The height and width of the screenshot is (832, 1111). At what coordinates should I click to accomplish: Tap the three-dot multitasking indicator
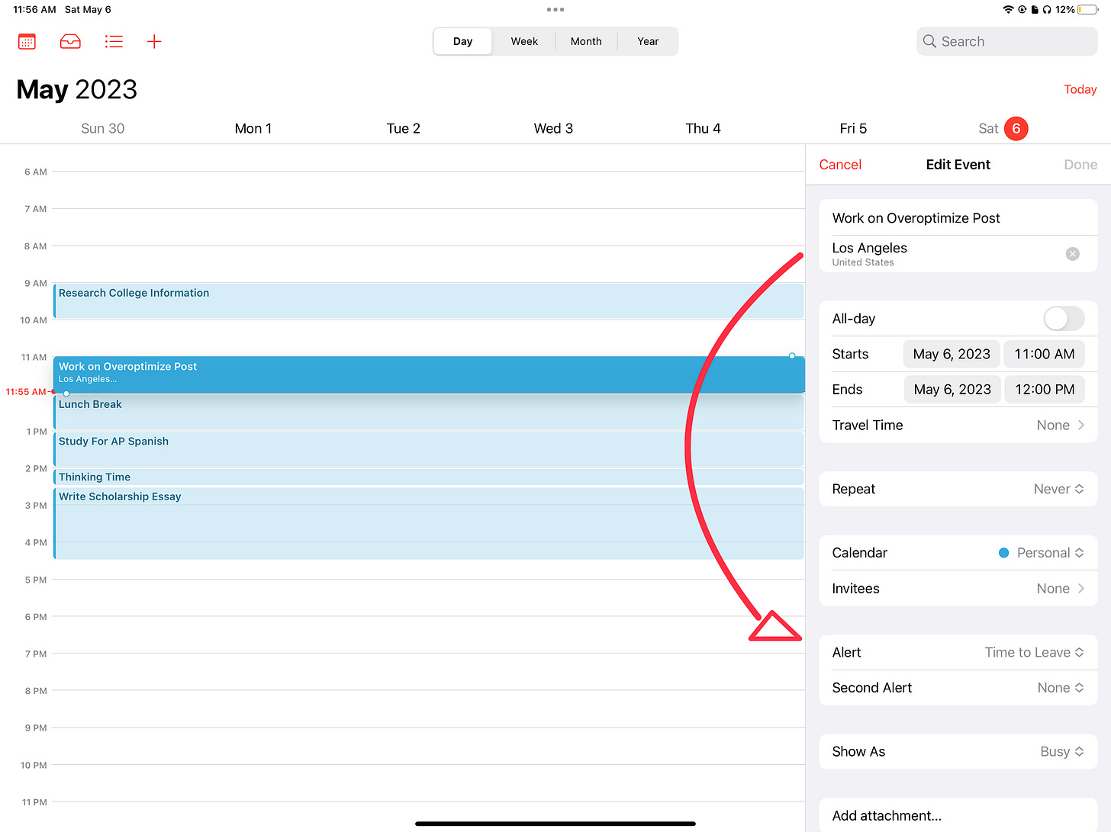click(555, 9)
